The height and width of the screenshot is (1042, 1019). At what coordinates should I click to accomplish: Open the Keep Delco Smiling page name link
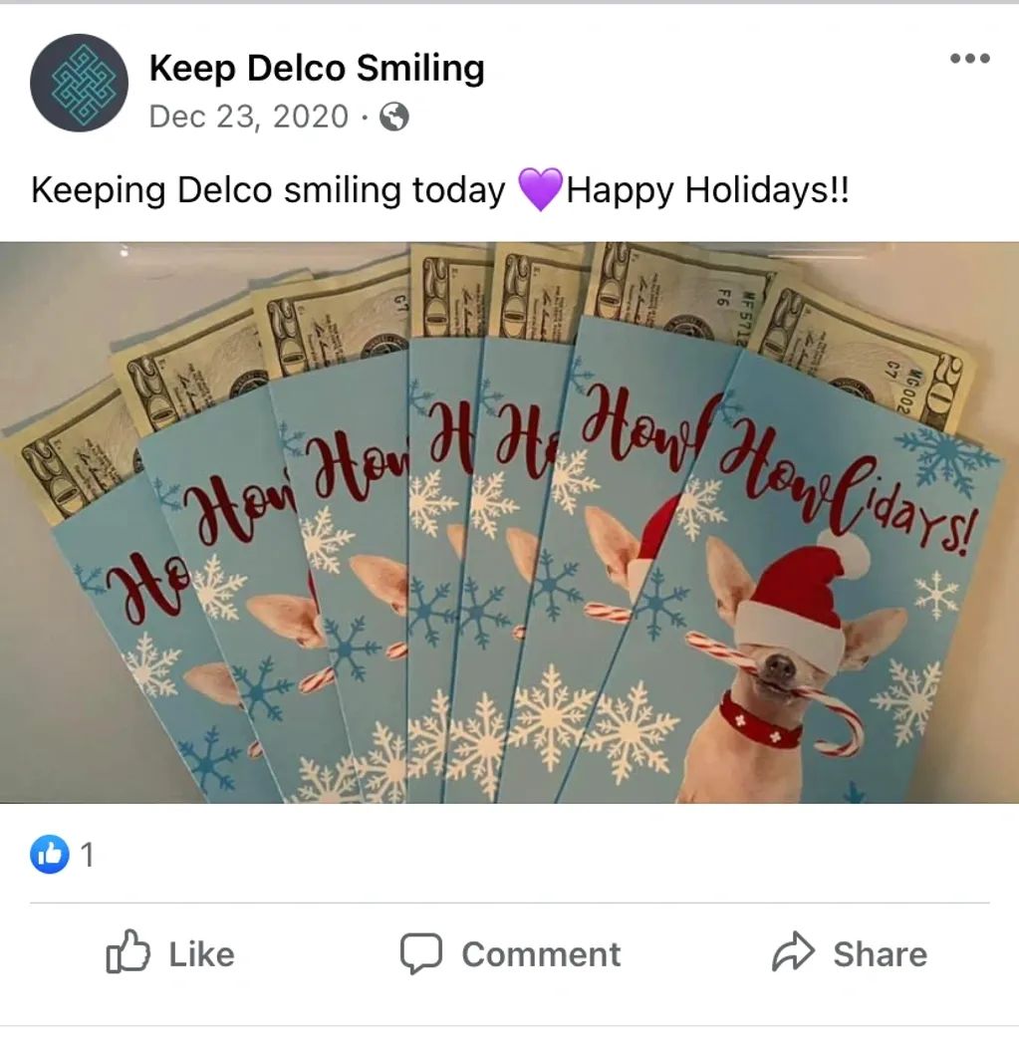317,68
